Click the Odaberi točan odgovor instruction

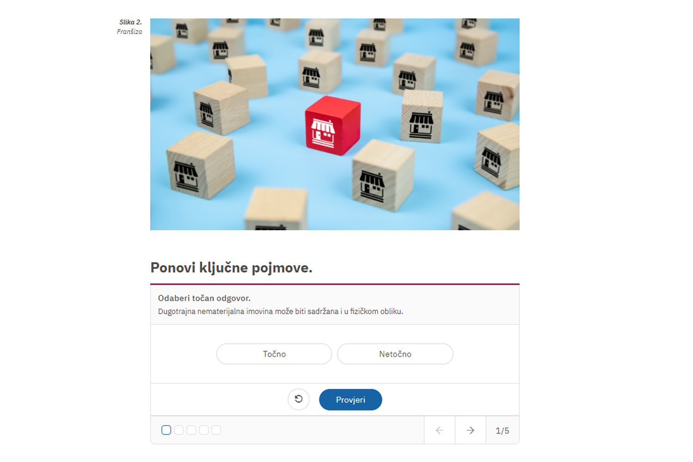point(204,298)
